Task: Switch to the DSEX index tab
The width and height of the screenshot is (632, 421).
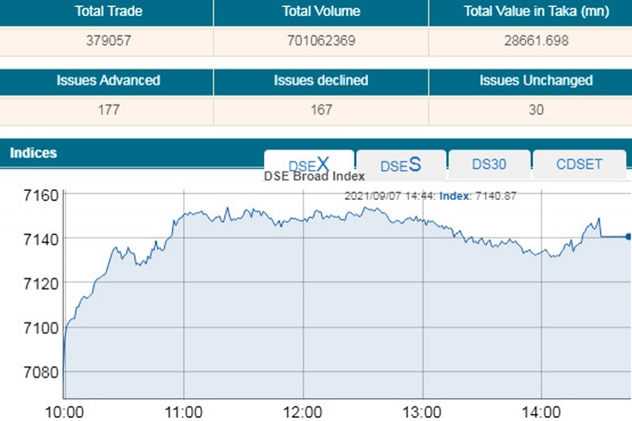Action: pyautogui.click(x=309, y=165)
